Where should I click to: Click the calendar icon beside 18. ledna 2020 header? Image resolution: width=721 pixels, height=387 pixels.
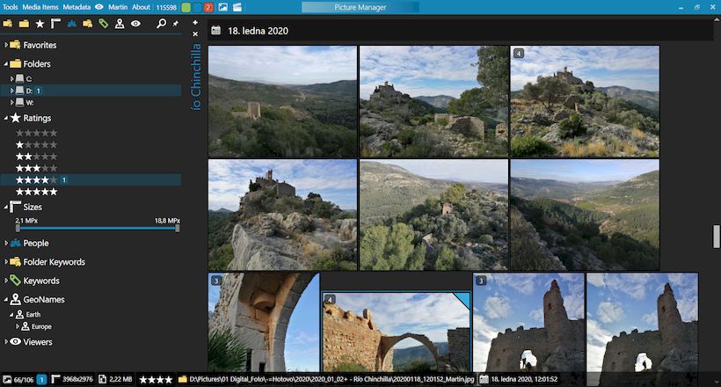click(x=215, y=31)
